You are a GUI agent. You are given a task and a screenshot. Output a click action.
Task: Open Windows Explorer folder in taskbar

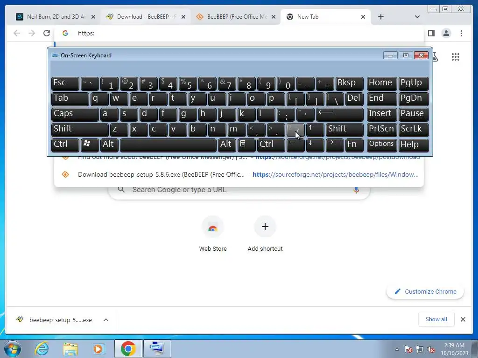[x=70, y=349]
